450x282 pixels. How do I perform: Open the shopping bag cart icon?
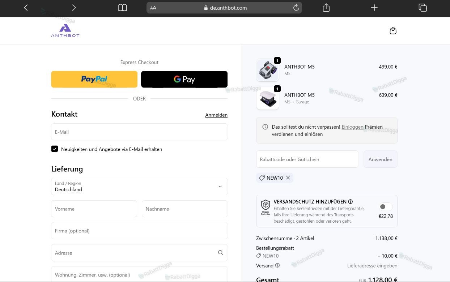(393, 31)
